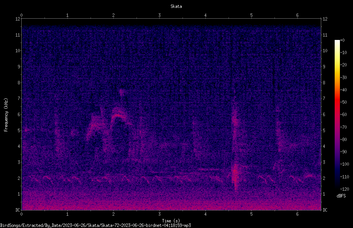The height and width of the screenshot is (228, 353).
Task: Click the DC tick on left frequency axis
Action: pos(18,210)
